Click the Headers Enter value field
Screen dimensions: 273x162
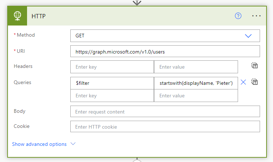tap(196, 67)
